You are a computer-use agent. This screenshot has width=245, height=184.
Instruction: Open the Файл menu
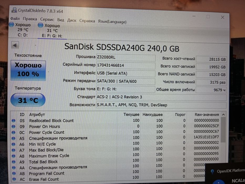pyautogui.click(x=15, y=19)
